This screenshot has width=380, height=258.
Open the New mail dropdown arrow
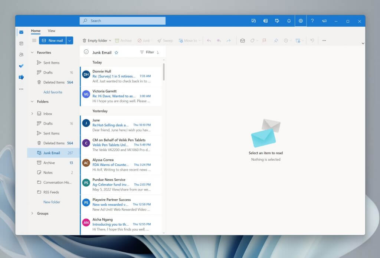pyautogui.click(x=70, y=40)
